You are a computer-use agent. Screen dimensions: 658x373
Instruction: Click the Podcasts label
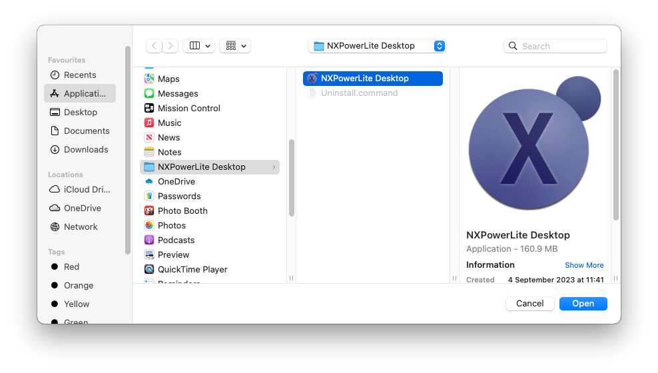pyautogui.click(x=176, y=240)
